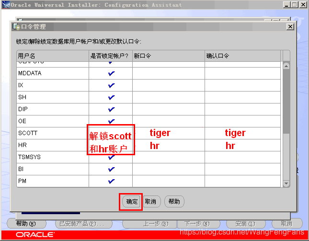Select the MDDATA user row
Viewport: 309px width, 241px height.
[149, 73]
